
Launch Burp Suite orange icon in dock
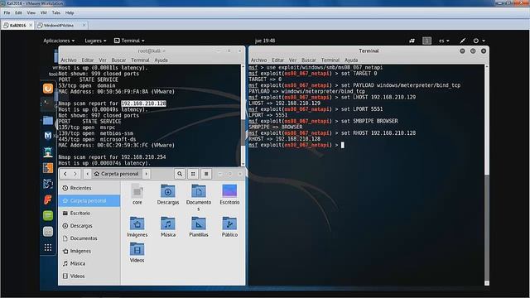tap(48, 168)
